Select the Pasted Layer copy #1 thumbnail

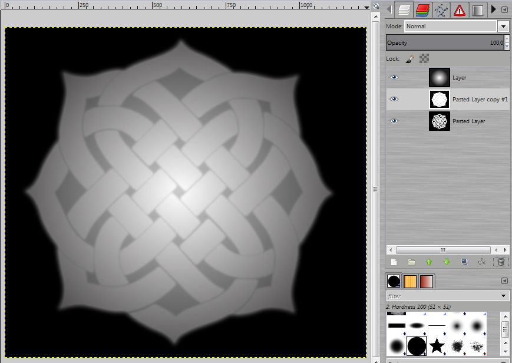(440, 100)
